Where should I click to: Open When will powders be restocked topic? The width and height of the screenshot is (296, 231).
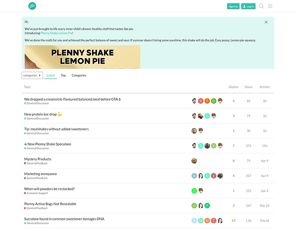click(x=49, y=189)
